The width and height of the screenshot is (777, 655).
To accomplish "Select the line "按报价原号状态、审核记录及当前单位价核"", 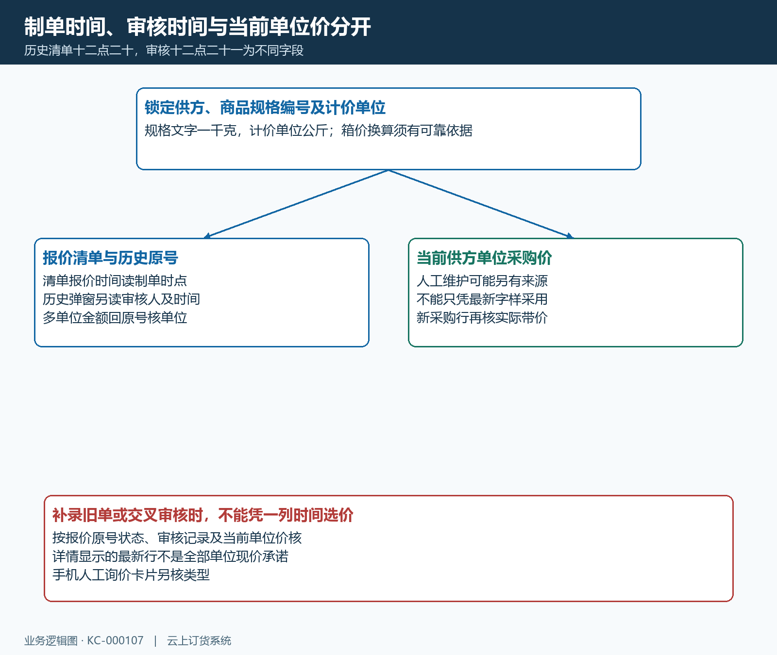I will (x=177, y=538).
